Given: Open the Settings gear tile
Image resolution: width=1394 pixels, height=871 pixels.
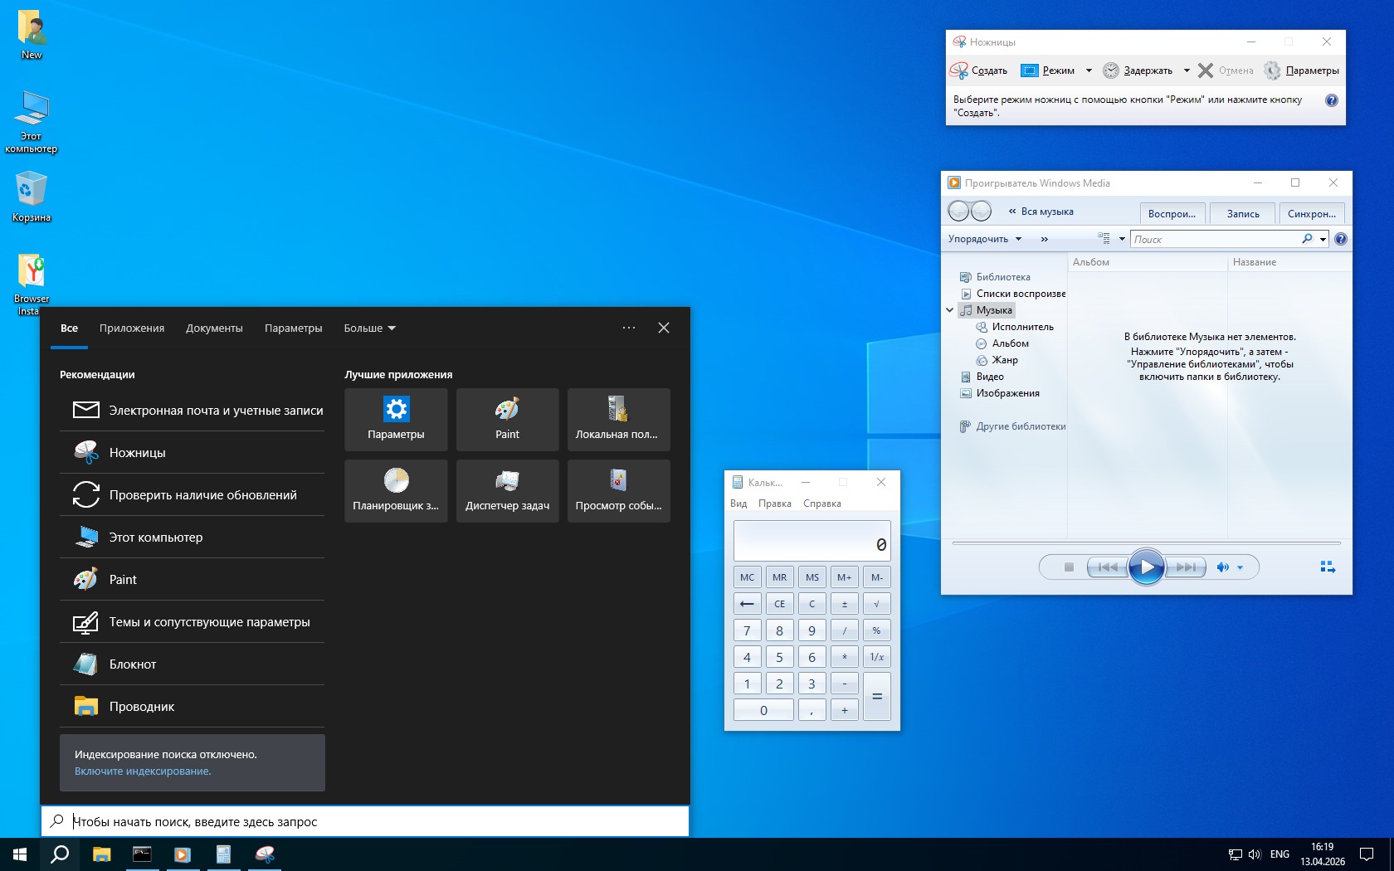Looking at the screenshot, I should point(396,420).
